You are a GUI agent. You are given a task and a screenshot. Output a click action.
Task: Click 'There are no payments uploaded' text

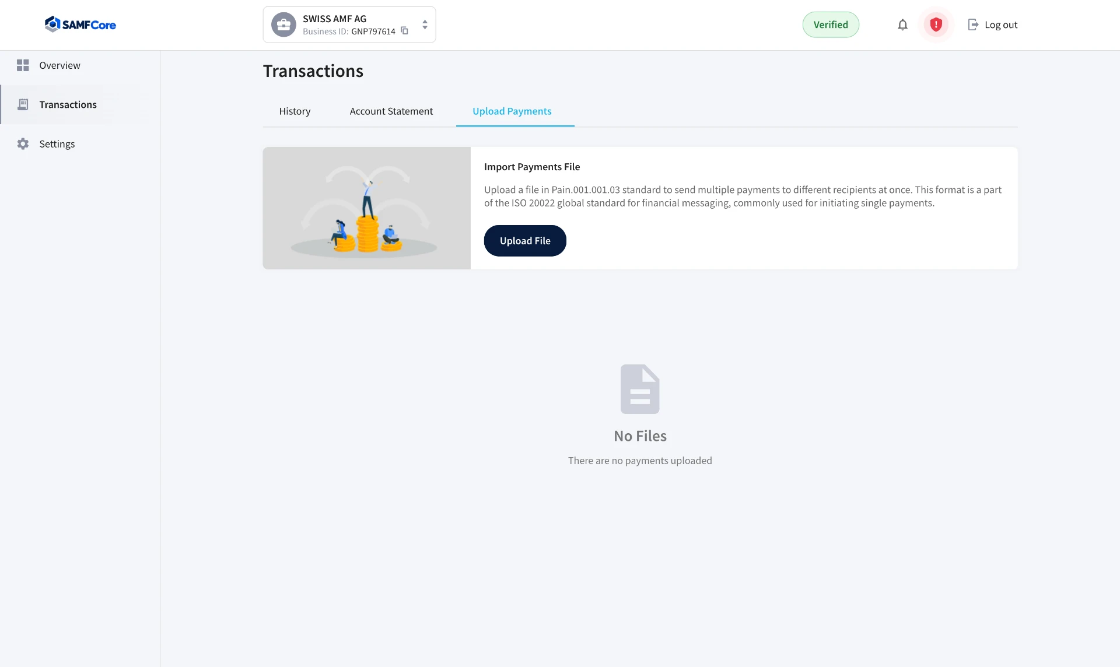640,461
